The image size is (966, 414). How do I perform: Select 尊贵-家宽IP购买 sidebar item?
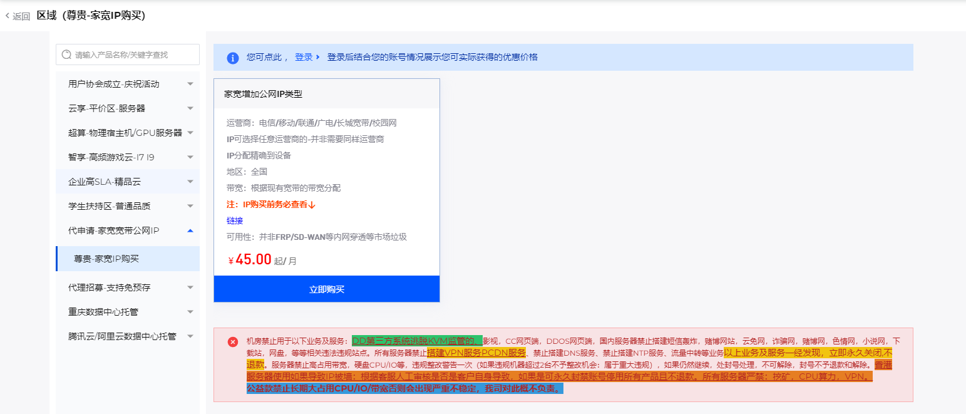point(106,259)
